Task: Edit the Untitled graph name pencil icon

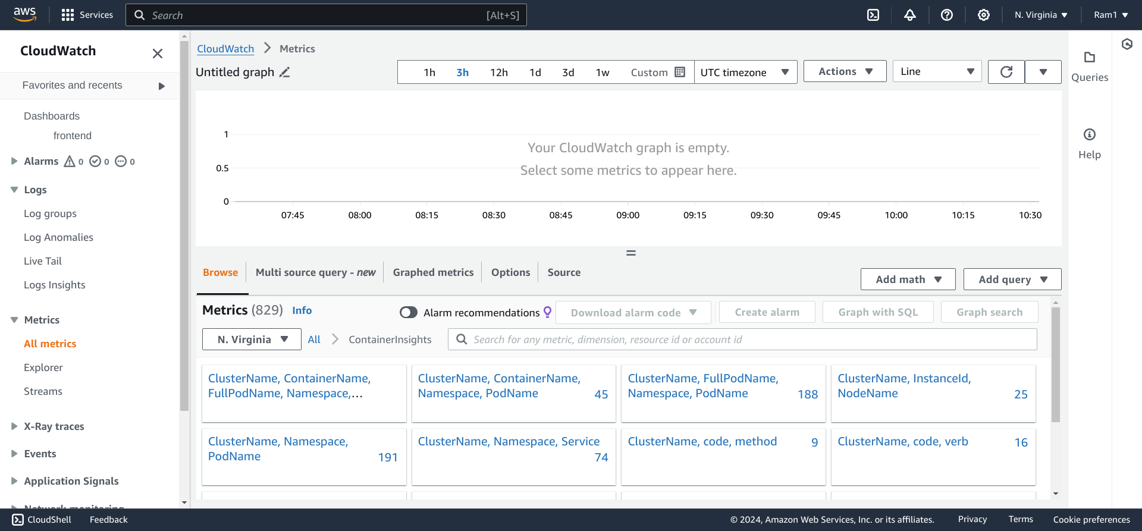Action: (285, 72)
